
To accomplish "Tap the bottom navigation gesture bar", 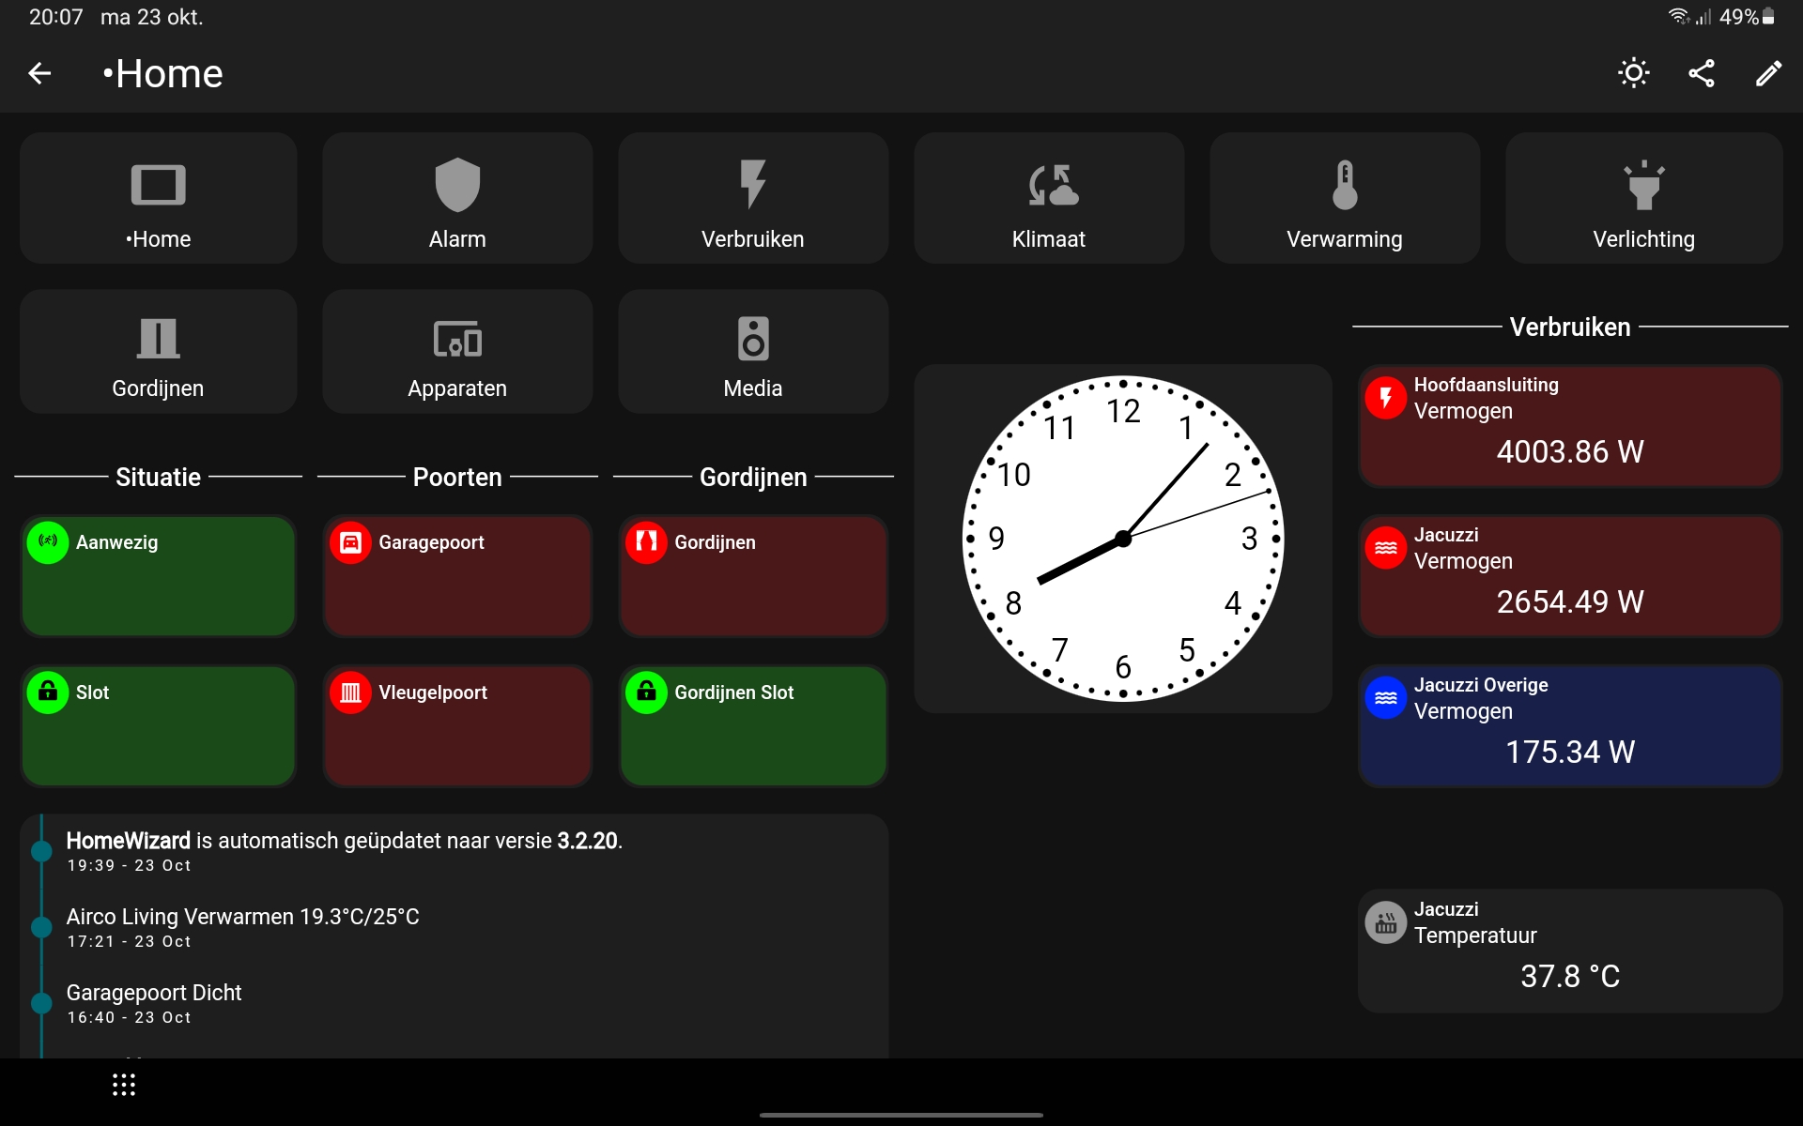I will (x=901, y=1115).
